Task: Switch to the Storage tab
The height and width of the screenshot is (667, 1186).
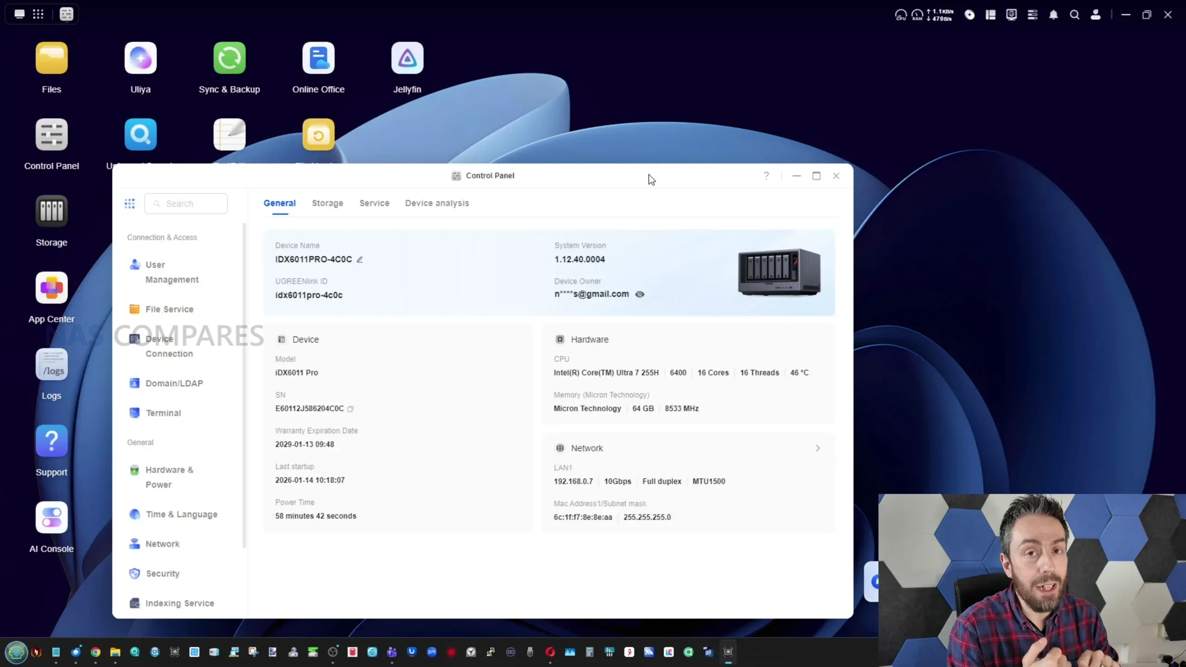Action: tap(327, 203)
